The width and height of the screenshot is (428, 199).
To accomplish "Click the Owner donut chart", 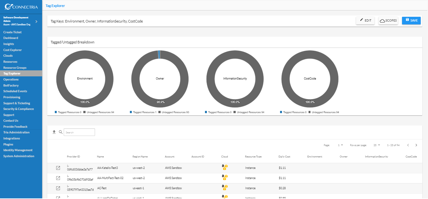I will coord(160,79).
